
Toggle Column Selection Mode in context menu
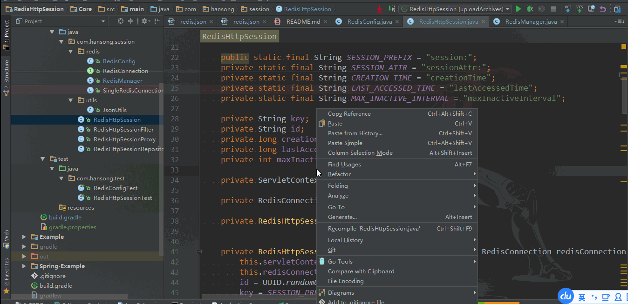click(360, 153)
